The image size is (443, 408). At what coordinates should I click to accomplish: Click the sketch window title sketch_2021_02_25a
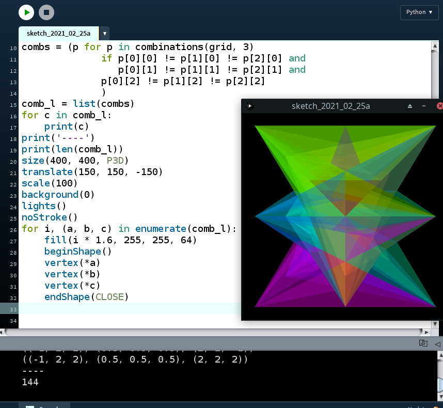330,106
